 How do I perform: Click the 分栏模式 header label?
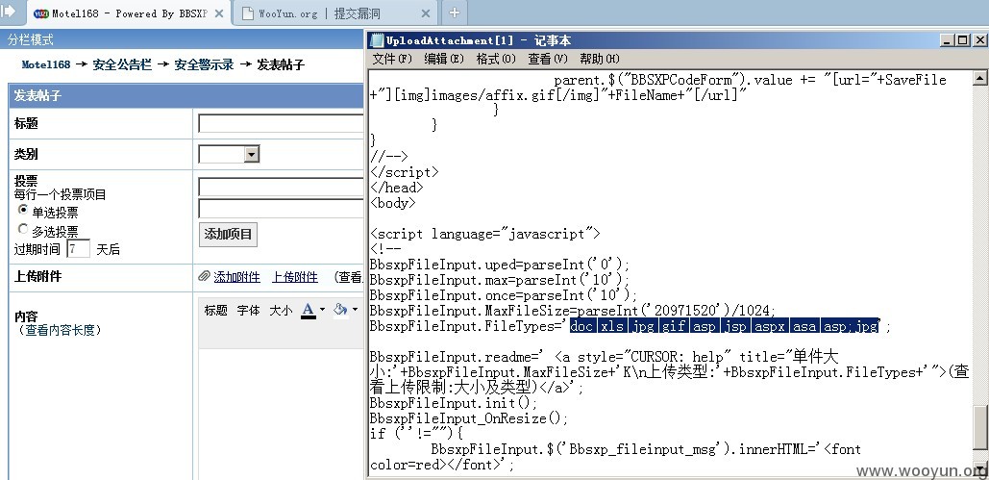click(31, 39)
